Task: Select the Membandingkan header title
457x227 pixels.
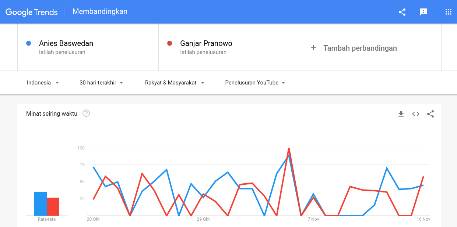Action: tap(100, 11)
